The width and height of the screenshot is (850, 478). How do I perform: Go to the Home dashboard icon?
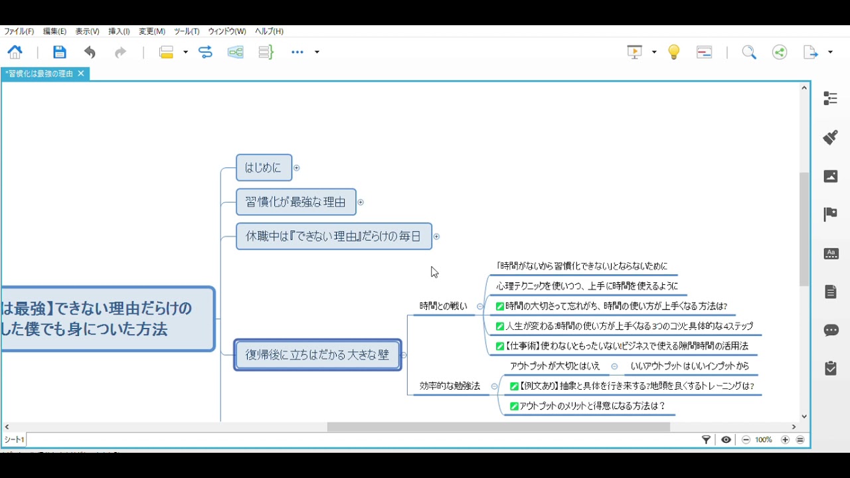click(15, 52)
